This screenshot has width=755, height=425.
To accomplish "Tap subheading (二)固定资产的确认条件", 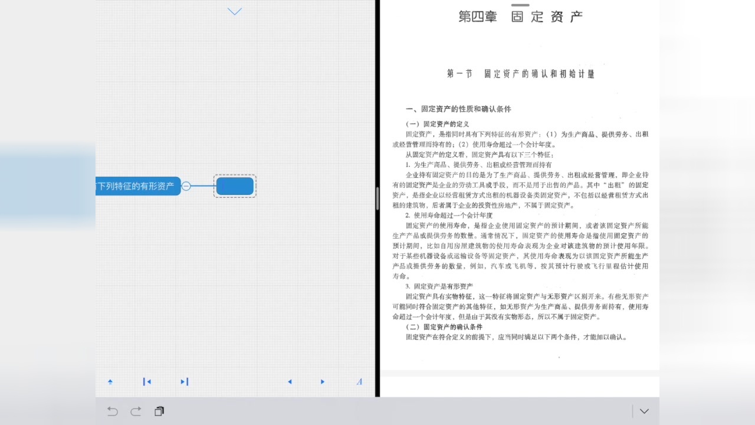I will tap(444, 327).
